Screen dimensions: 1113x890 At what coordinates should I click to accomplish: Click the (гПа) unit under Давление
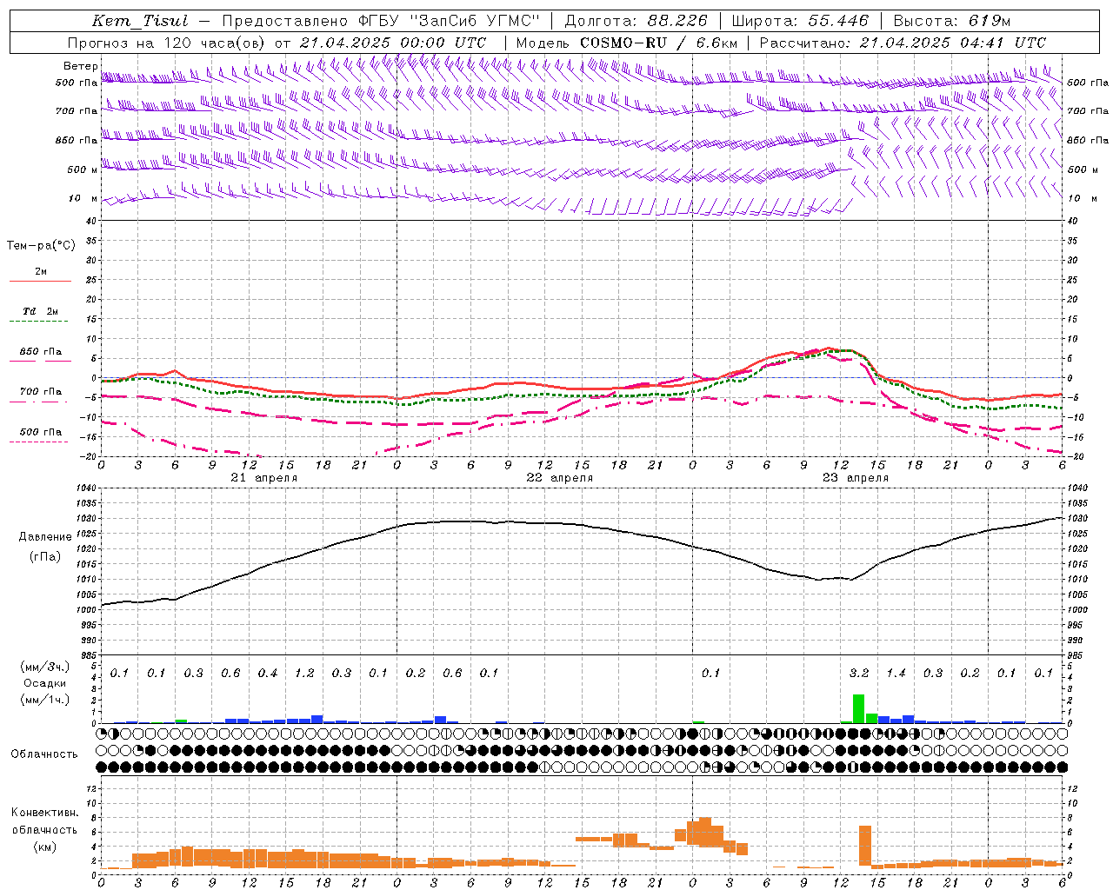pyautogui.click(x=45, y=556)
